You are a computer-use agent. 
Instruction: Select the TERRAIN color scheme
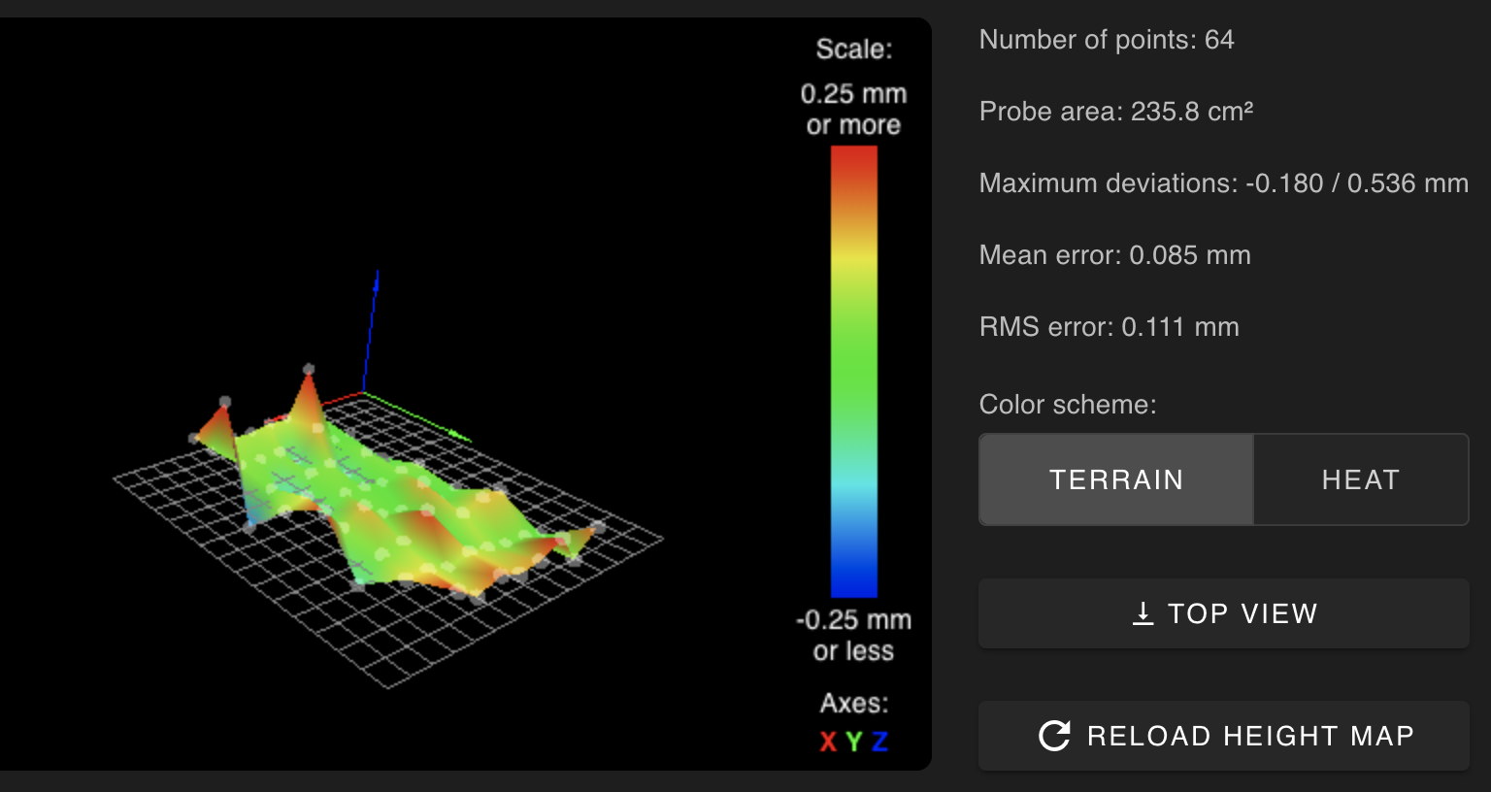pos(1116,479)
